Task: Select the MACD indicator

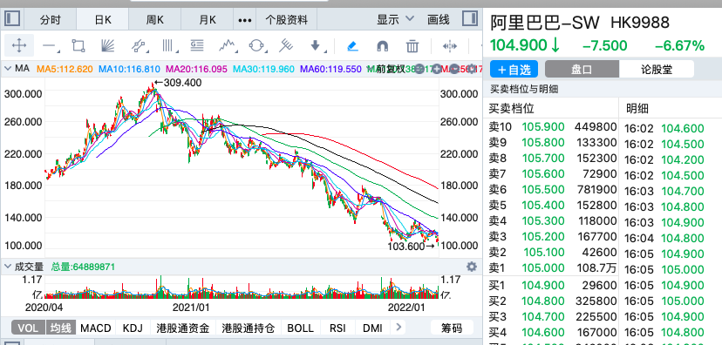Action: coord(96,328)
